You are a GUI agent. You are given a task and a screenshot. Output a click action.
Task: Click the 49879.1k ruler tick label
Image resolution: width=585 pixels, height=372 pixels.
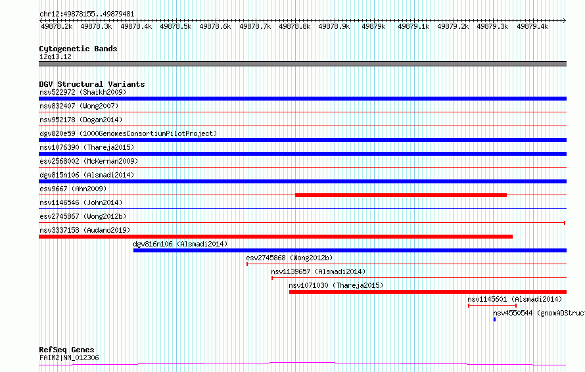(x=413, y=26)
